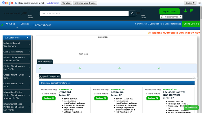Switch to the New Products tab

click(45, 62)
